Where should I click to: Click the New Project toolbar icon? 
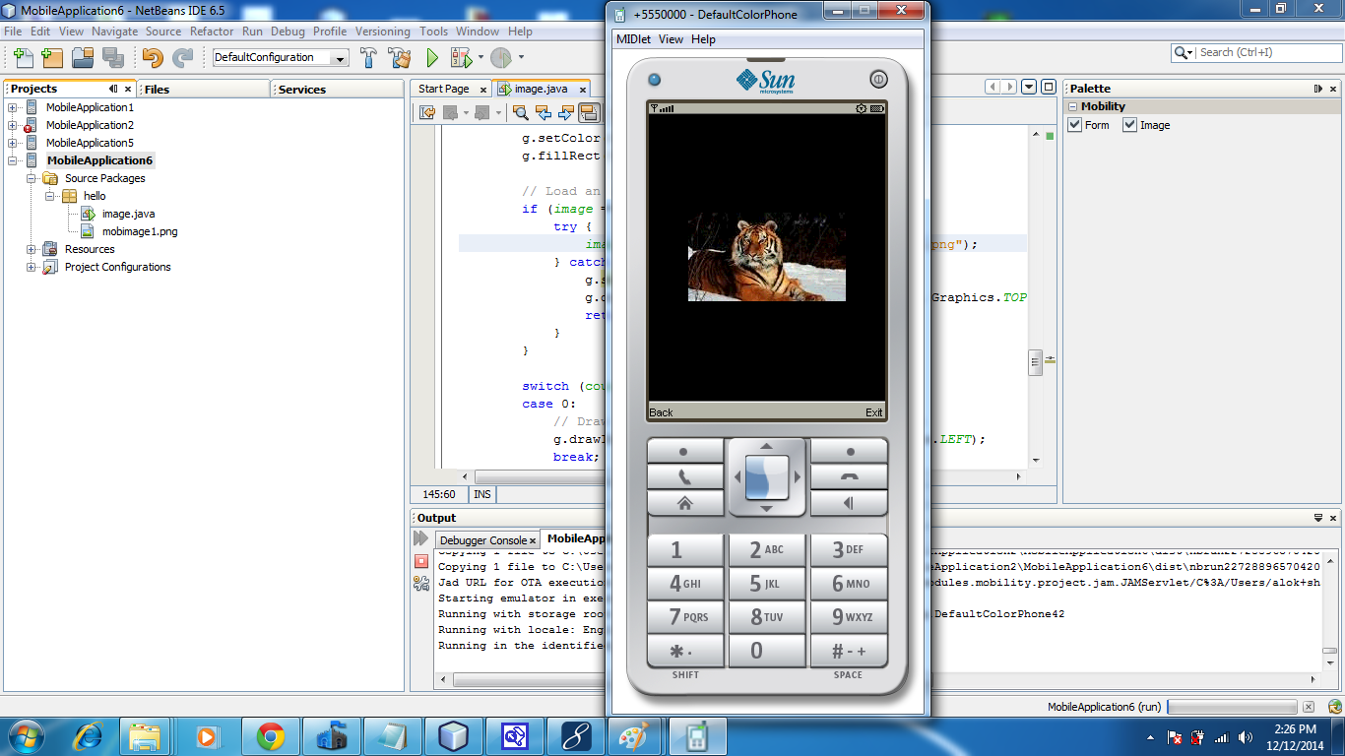tap(52, 57)
